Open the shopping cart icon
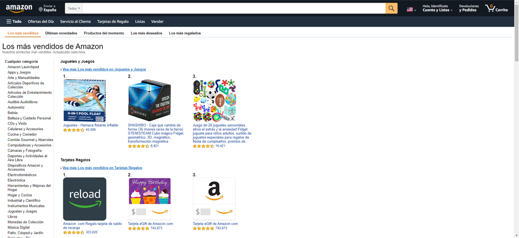This screenshot has width=519, height=238. pos(496,8)
